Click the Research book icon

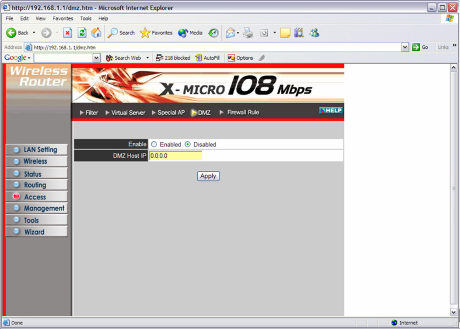(299, 33)
